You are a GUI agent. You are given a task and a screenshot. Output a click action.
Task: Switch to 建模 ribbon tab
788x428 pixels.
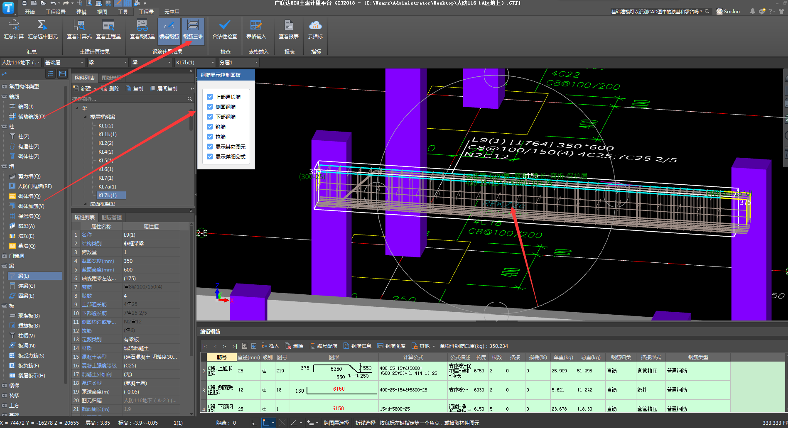[81, 12]
